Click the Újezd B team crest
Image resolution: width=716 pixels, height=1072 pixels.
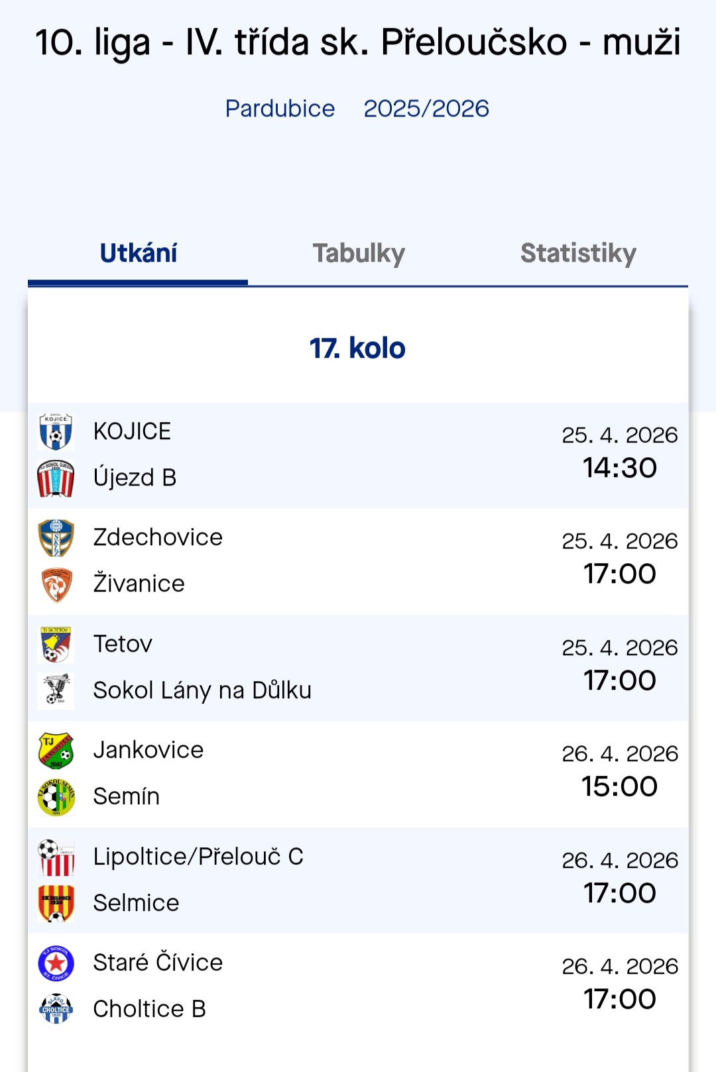[x=56, y=478]
